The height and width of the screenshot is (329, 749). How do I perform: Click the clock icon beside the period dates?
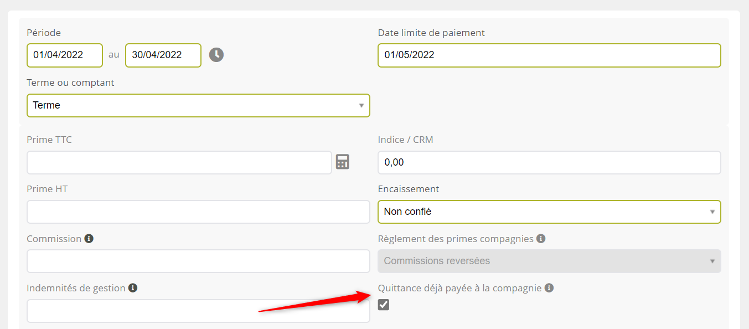[x=216, y=55]
